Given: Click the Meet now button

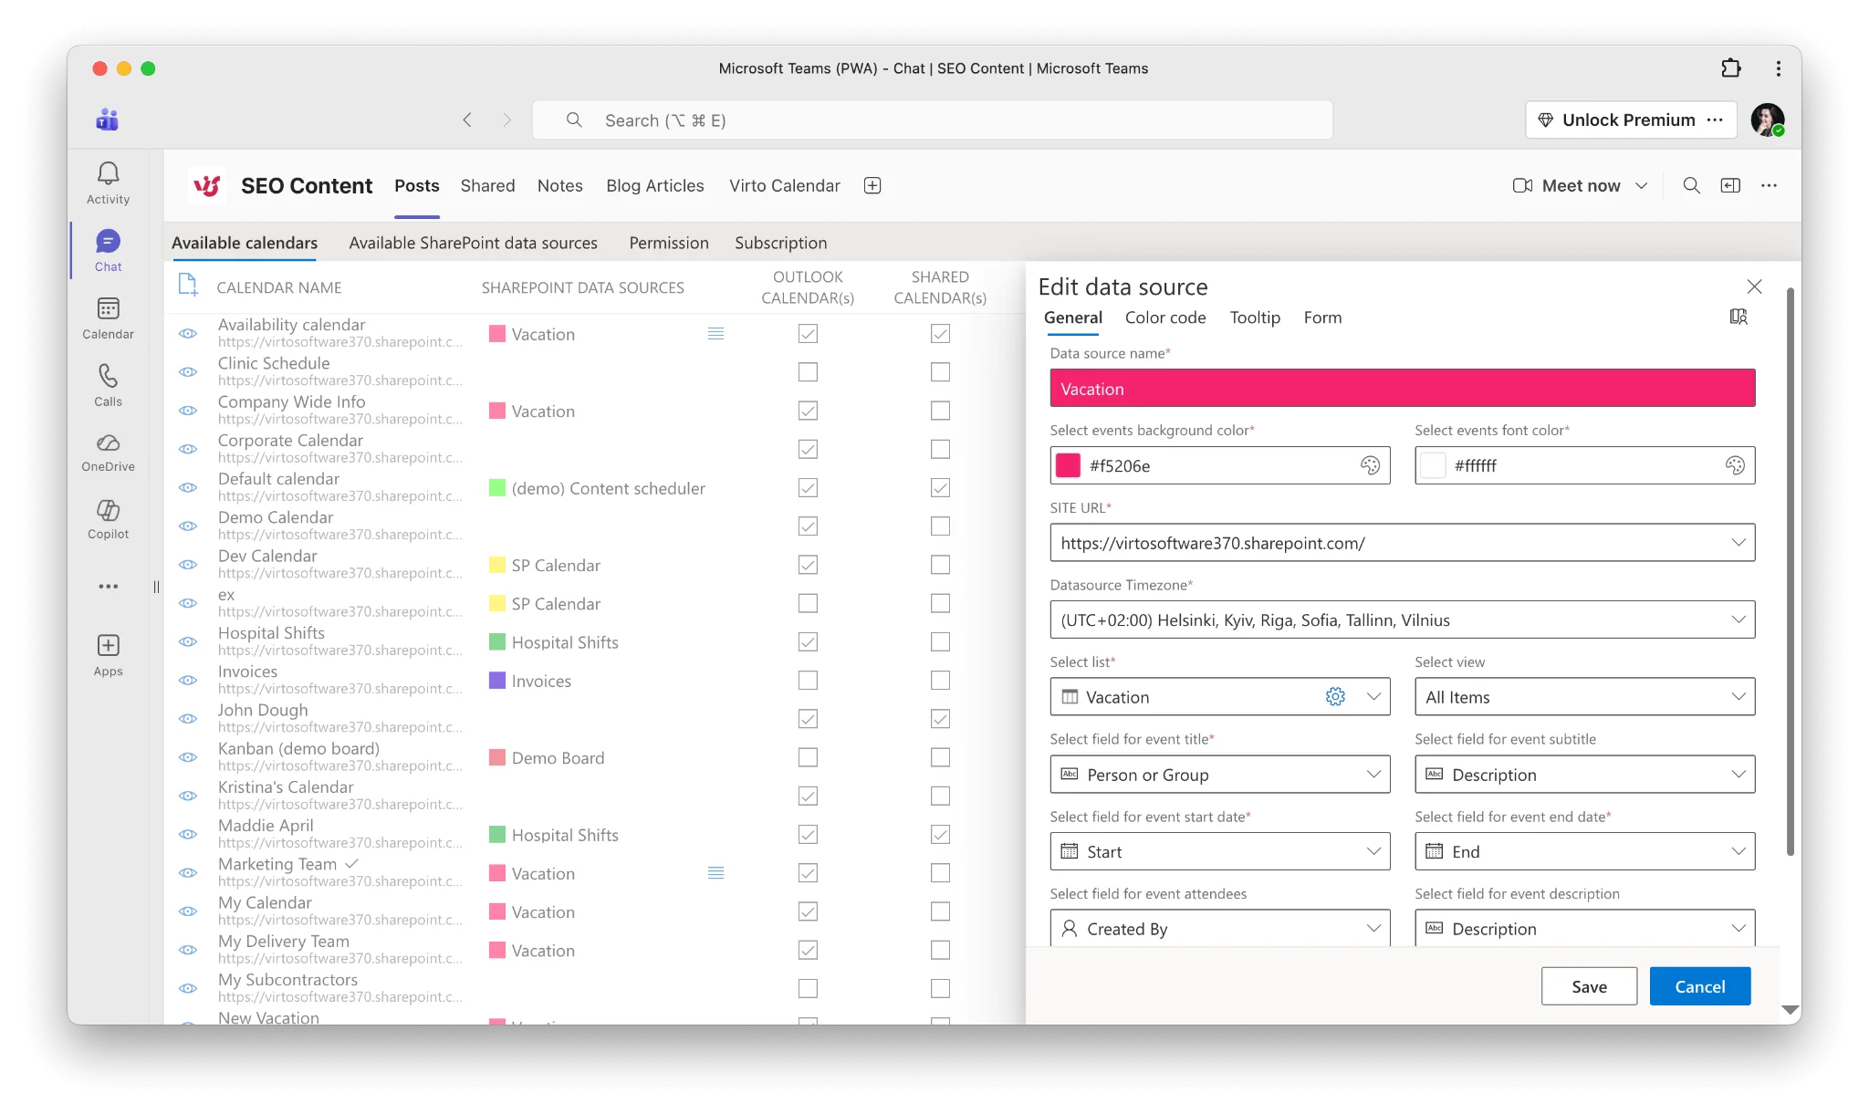Looking at the screenshot, I should click(1567, 185).
